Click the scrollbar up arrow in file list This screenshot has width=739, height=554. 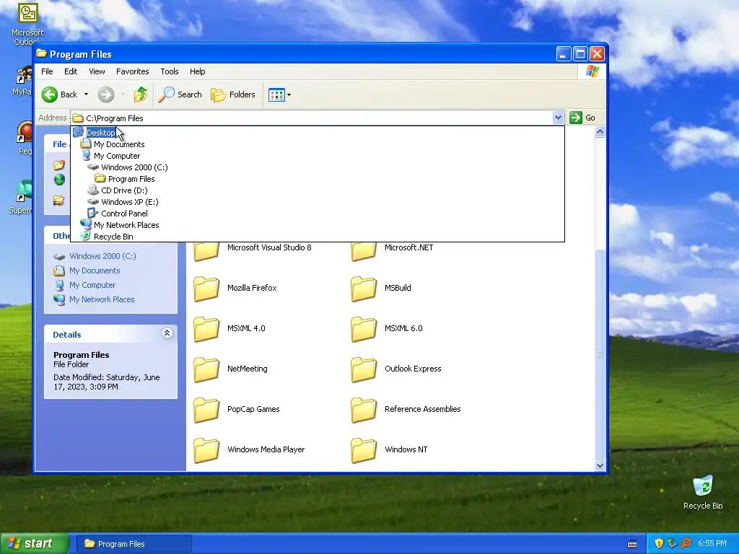pyautogui.click(x=600, y=133)
